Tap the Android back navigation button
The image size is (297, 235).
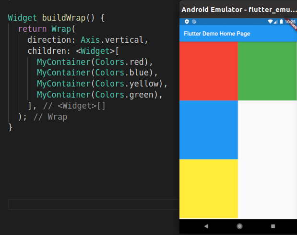(206, 226)
